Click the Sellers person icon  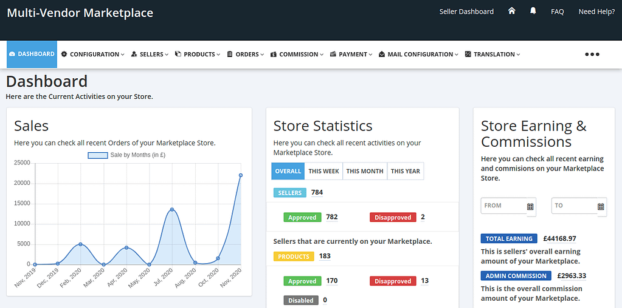point(134,54)
